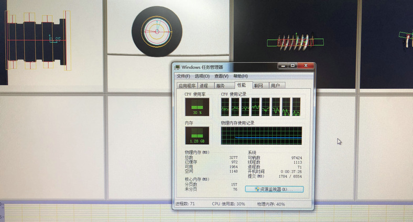Close the Windows 任务管理器 window
Image resolution: width=413 pixels, height=222 pixels.
tap(305, 66)
